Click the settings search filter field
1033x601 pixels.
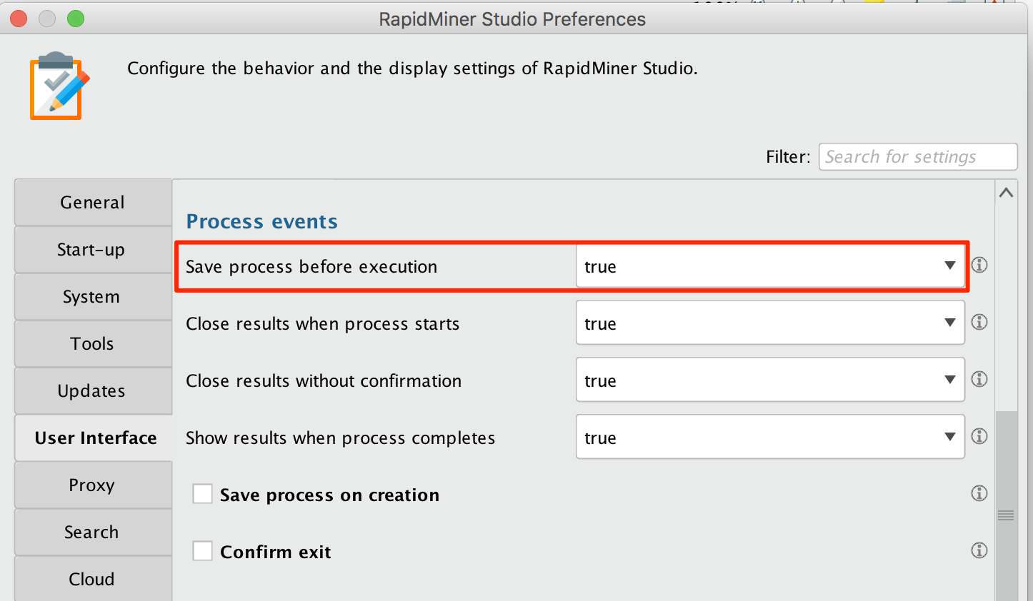(x=917, y=156)
